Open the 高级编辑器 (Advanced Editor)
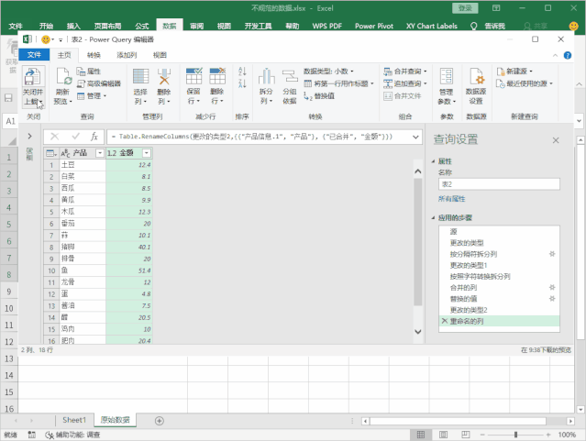The width and height of the screenshot is (586, 441). click(x=103, y=83)
